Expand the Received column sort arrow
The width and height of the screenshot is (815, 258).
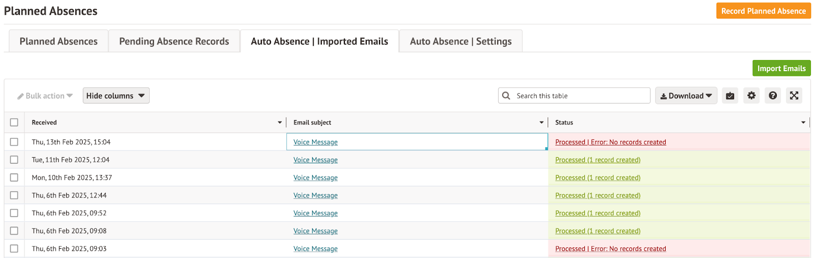coord(280,123)
